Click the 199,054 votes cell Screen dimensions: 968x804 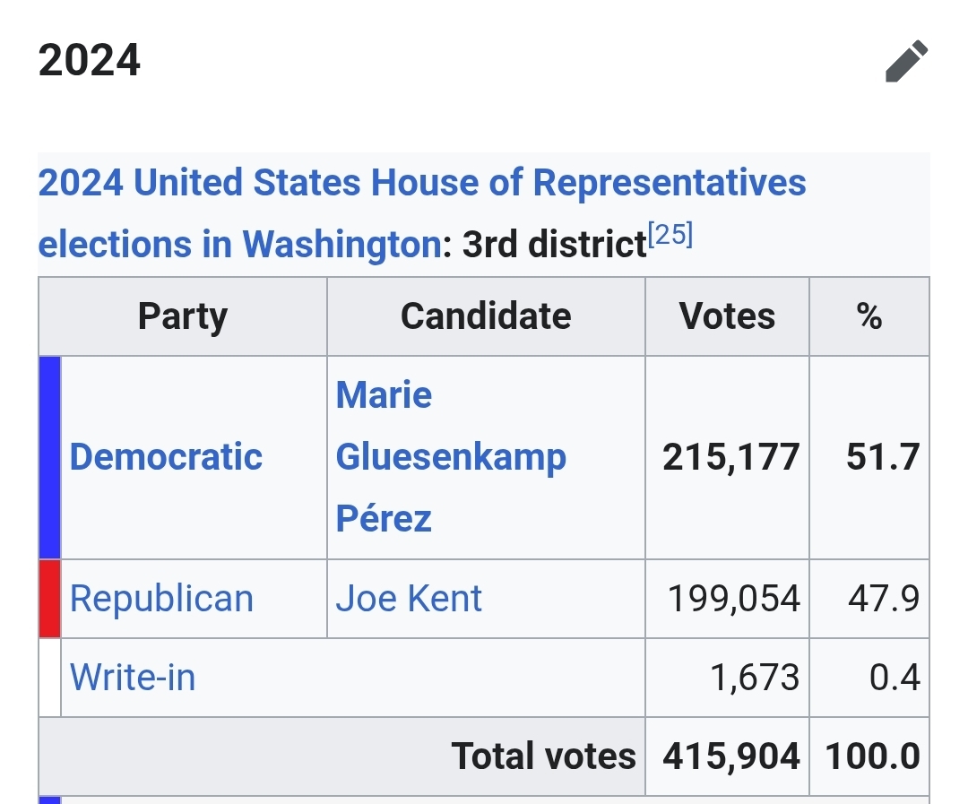point(734,599)
